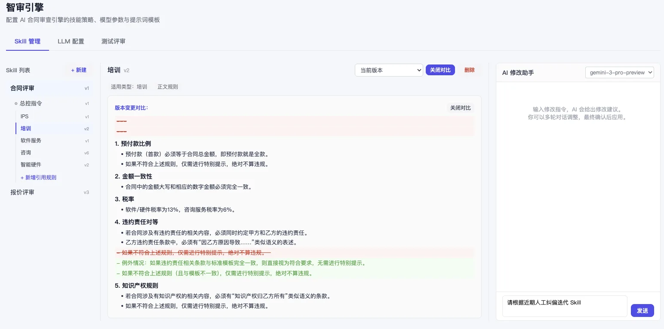
Task: Click the line about 金额大写和相应的数字金额
Action: tap(188, 187)
